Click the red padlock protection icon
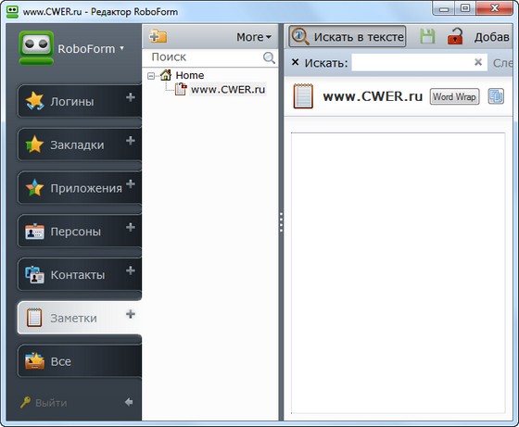The width and height of the screenshot is (519, 427). click(455, 36)
